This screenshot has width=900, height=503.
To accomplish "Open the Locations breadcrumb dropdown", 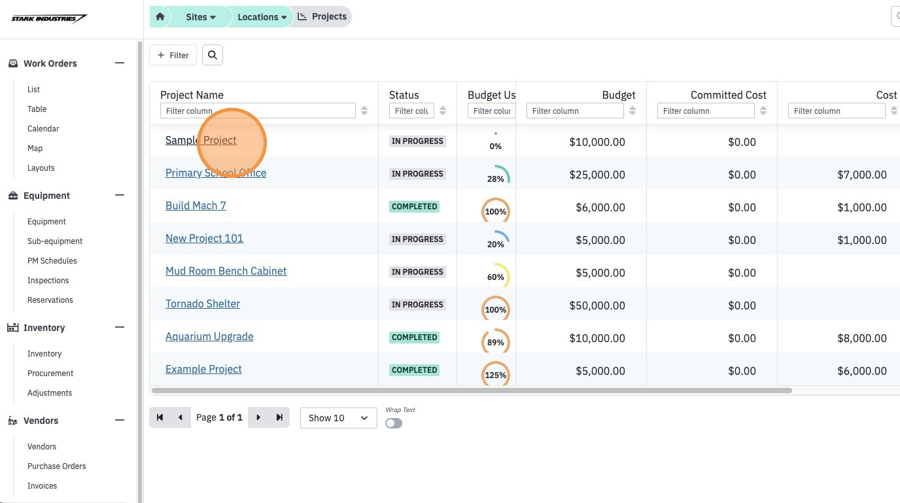I will [x=262, y=17].
